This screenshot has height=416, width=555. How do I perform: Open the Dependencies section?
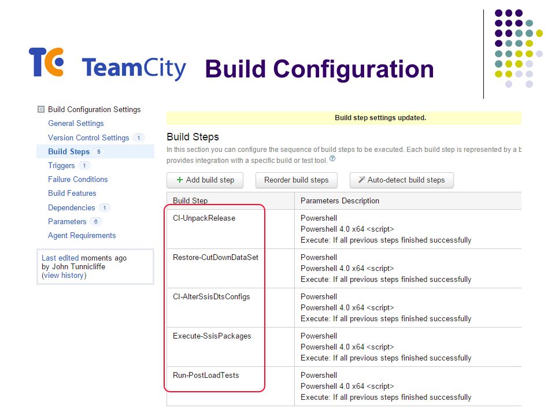tap(72, 207)
